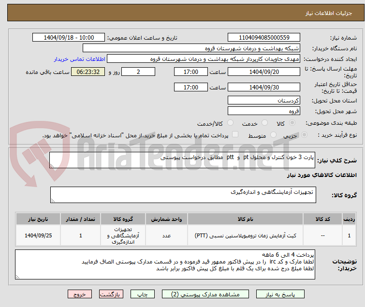Click the کد کالا column header
The image size is (365, 307).
click(322, 219)
